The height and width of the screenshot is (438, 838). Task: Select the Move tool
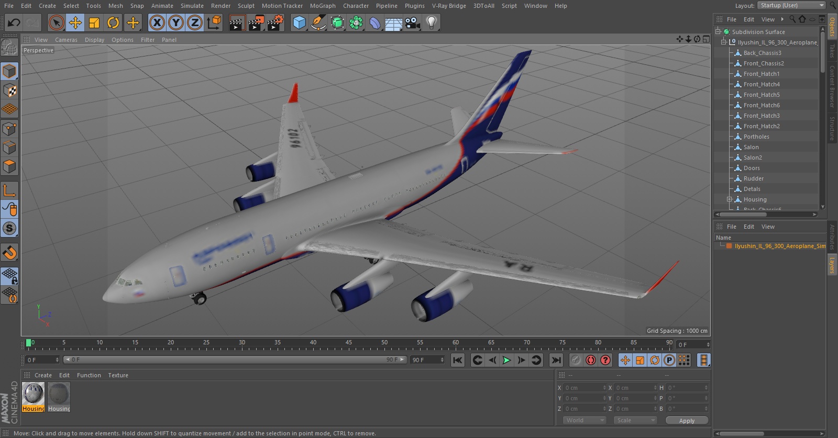(75, 23)
